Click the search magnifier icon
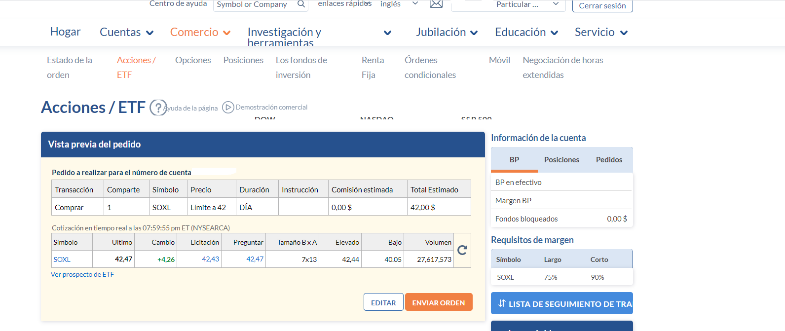785x331 pixels. 301,4
